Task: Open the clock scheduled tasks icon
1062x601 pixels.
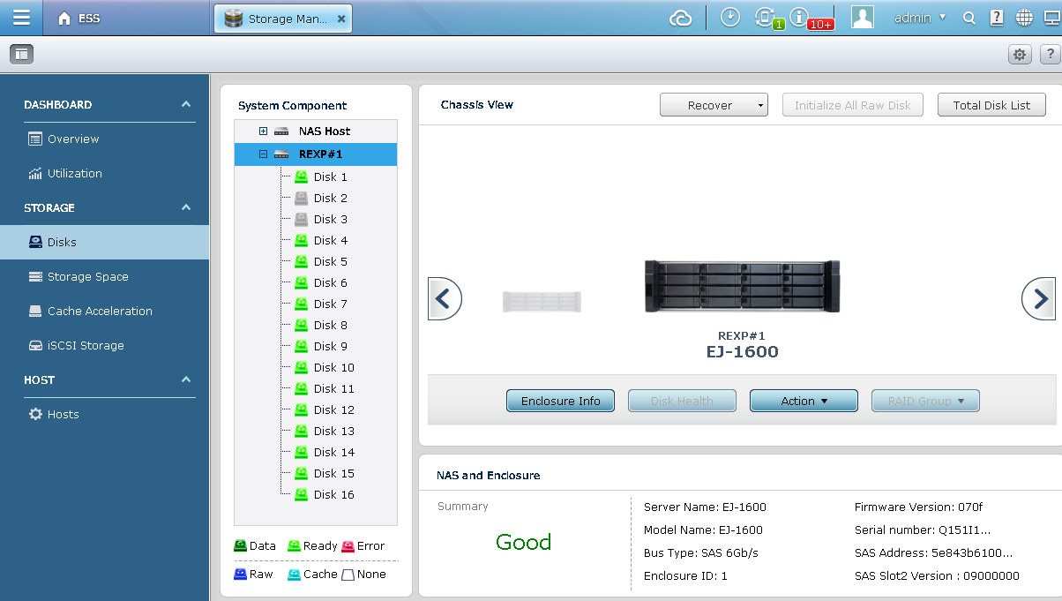Action: coord(729,18)
